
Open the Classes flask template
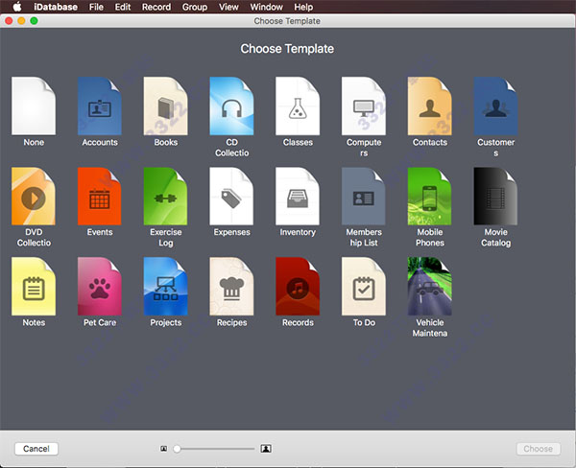point(298,105)
